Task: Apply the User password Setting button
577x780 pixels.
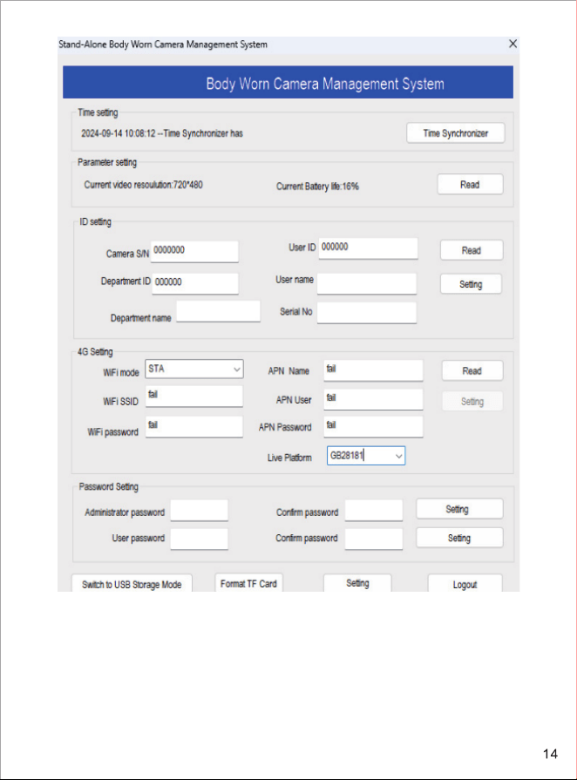Action: (459, 538)
